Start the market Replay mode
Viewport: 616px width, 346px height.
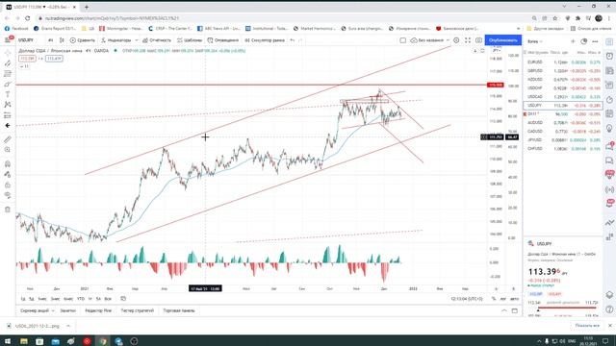265,40
